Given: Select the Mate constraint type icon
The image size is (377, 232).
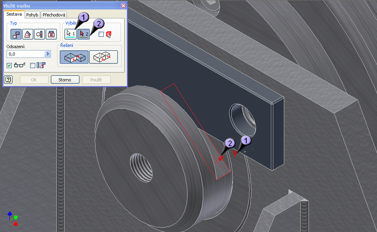Looking at the screenshot, I should click(x=16, y=34).
